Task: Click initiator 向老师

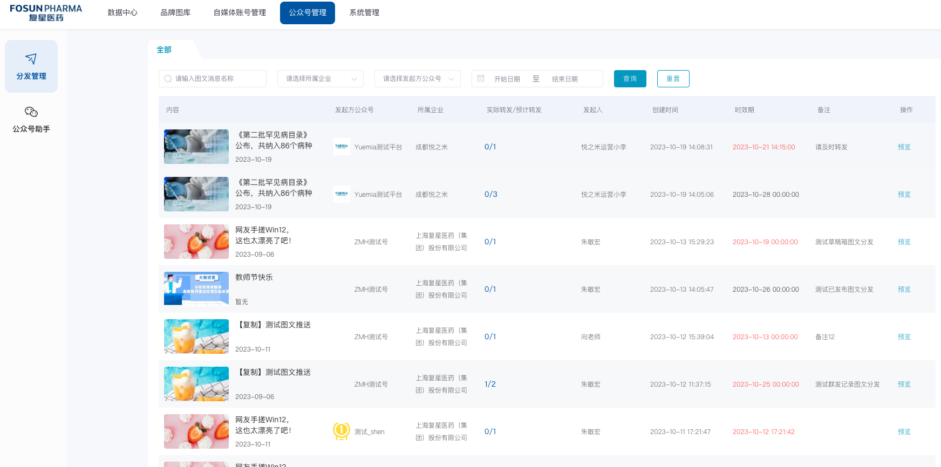Action: coord(591,337)
